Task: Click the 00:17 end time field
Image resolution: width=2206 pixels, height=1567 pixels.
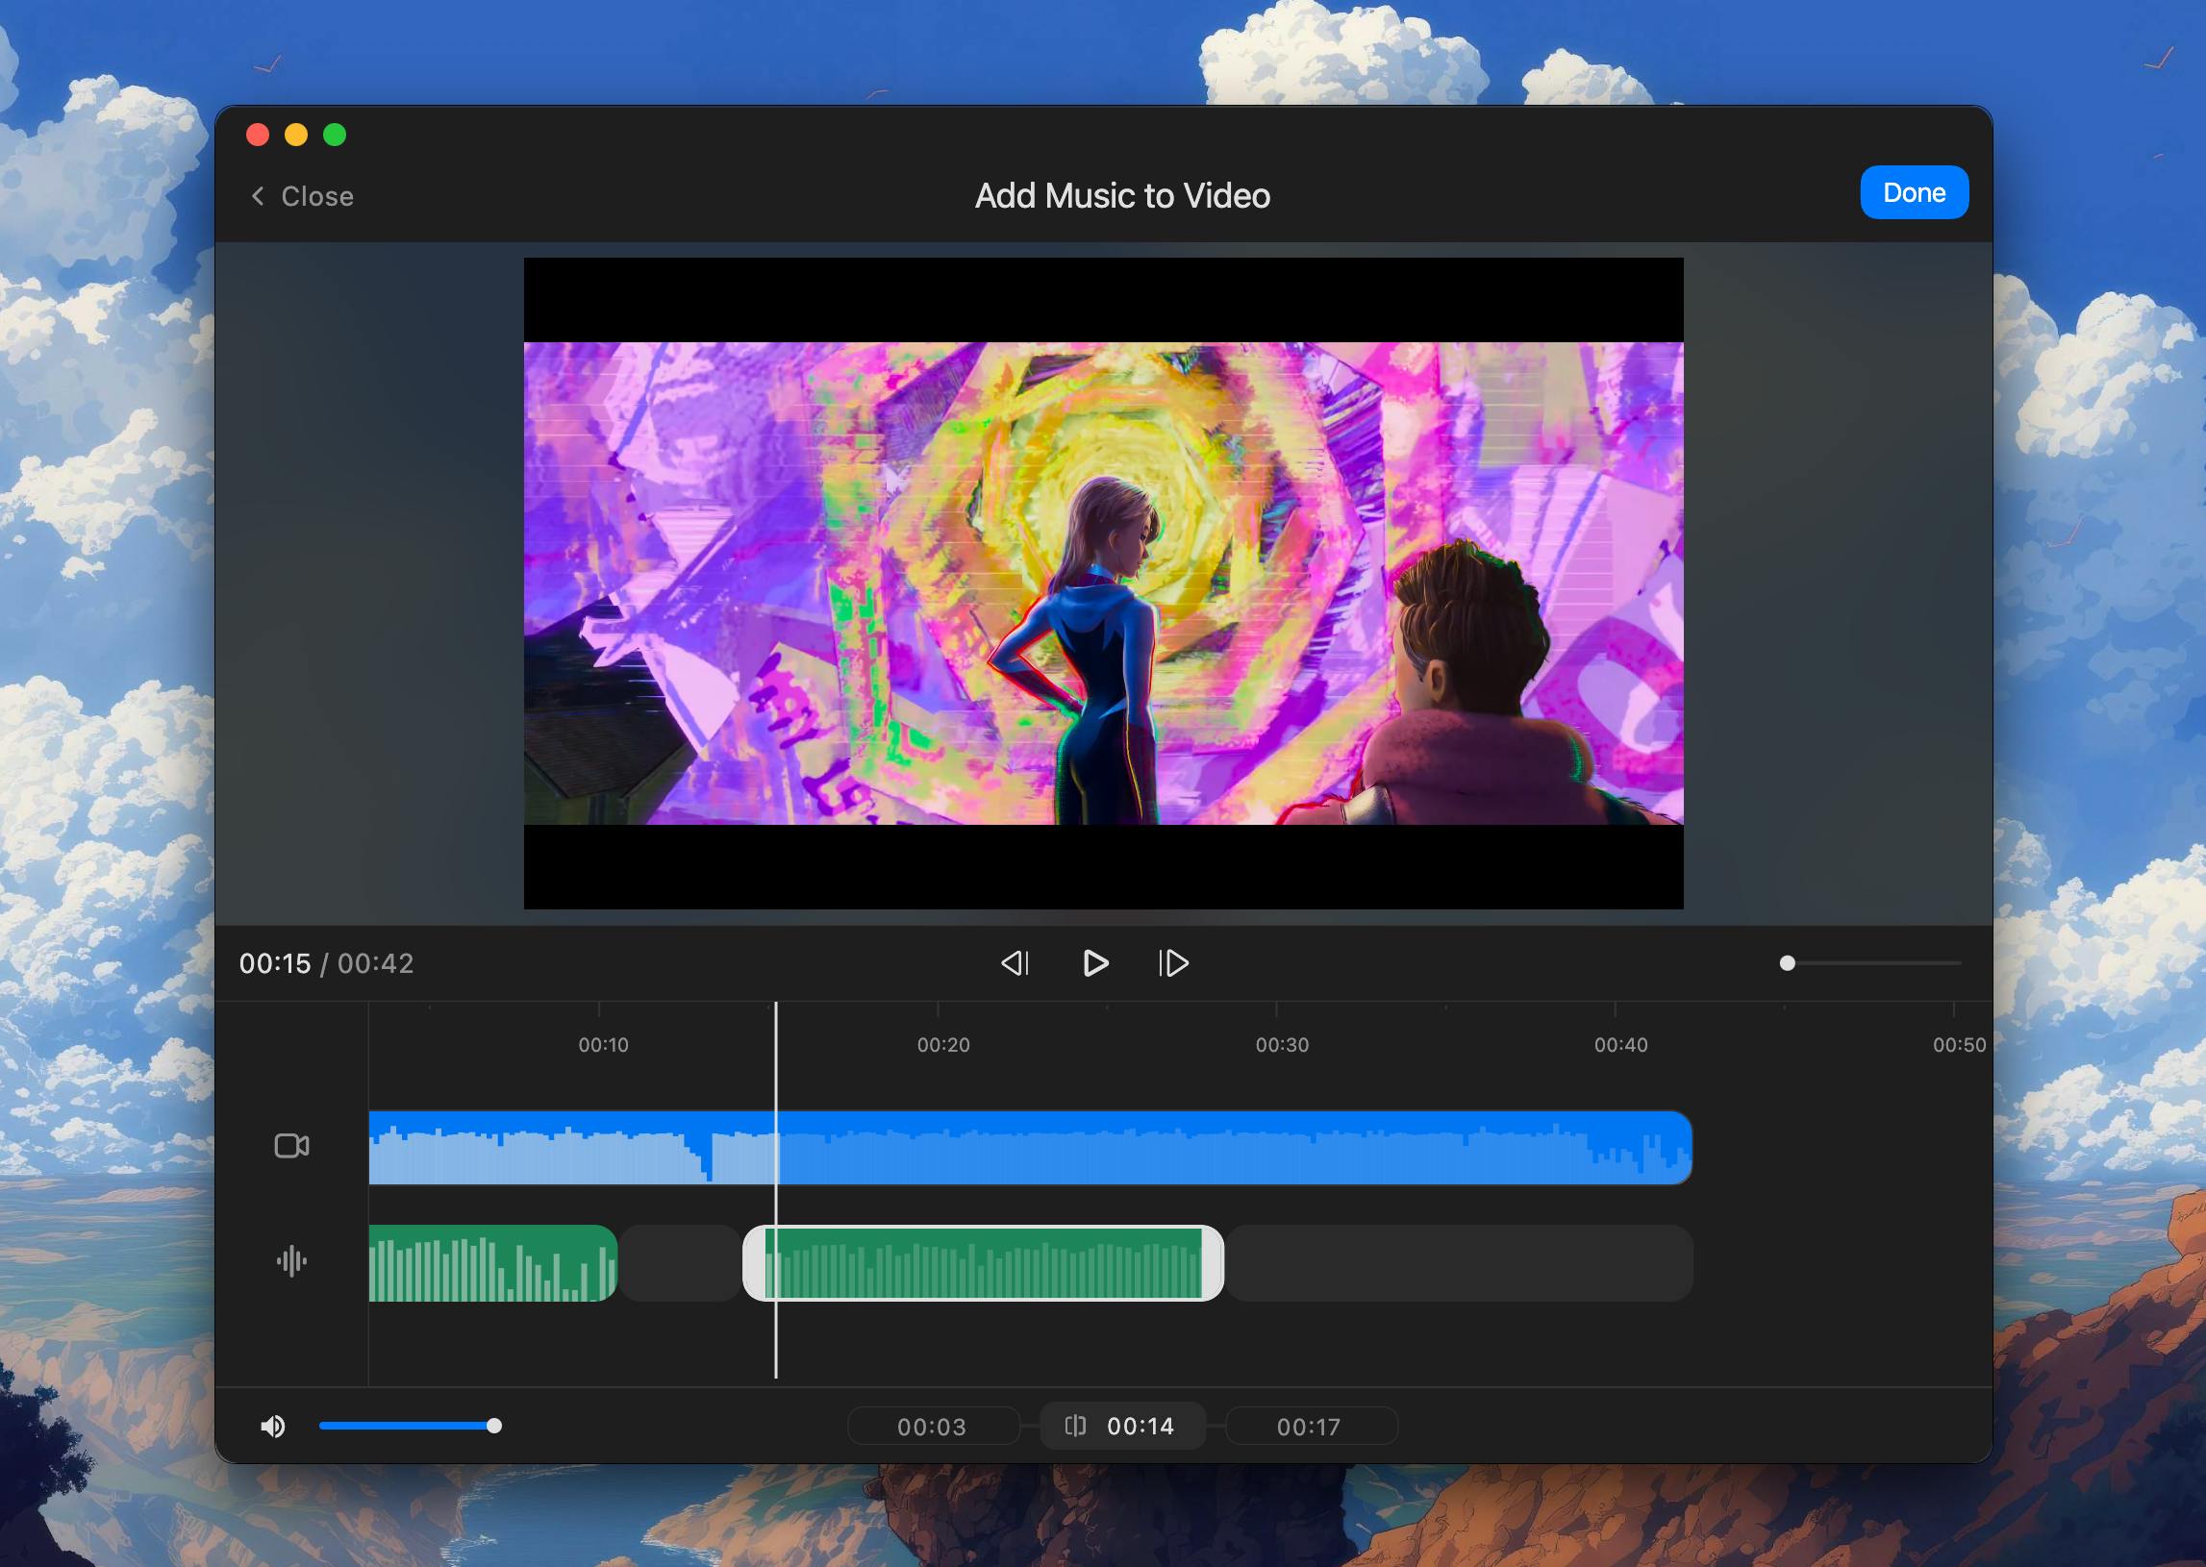Action: pyautogui.click(x=1311, y=1426)
